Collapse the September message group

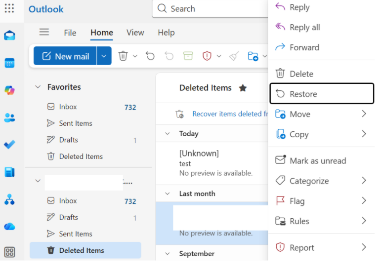168,254
